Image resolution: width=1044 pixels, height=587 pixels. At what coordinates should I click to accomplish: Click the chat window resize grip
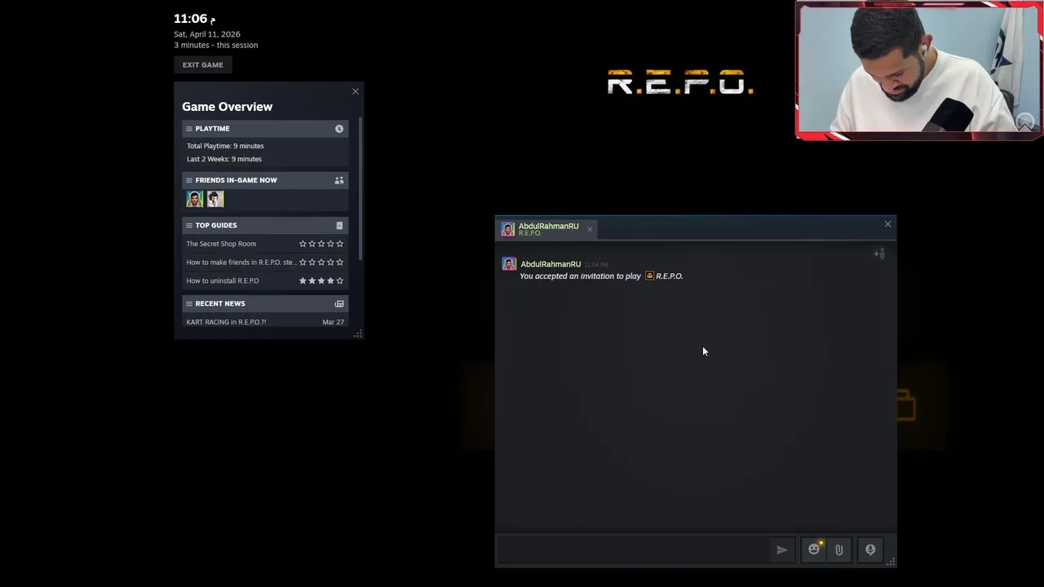(891, 562)
